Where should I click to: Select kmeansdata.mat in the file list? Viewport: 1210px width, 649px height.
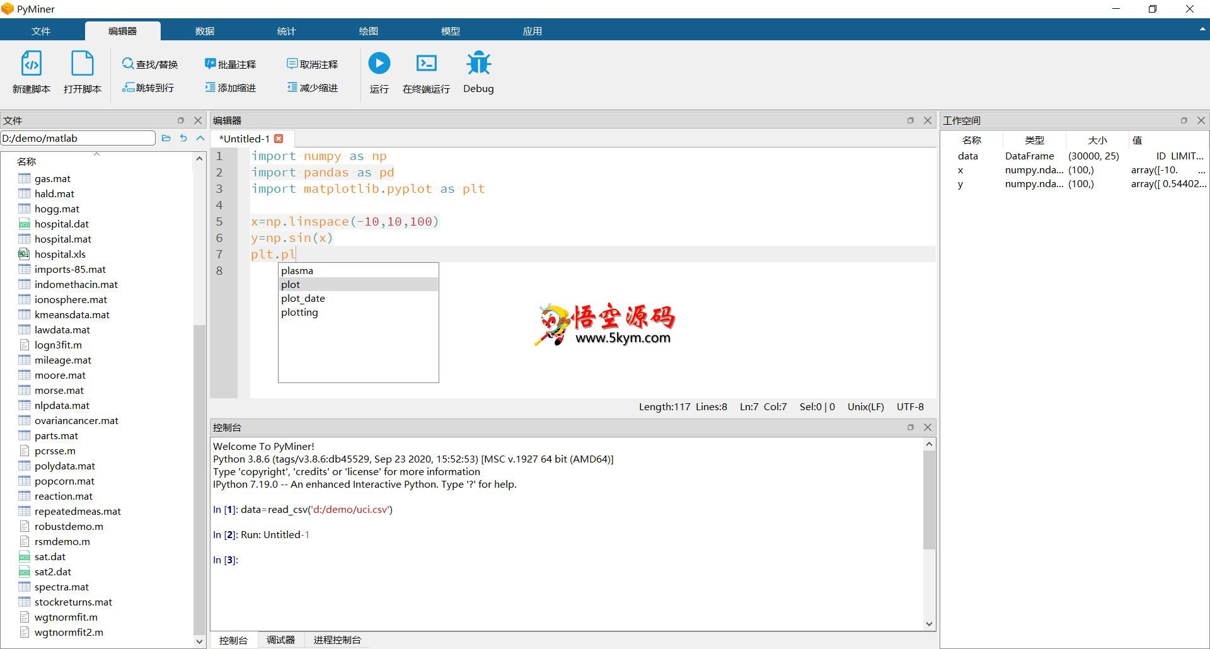[x=72, y=314]
